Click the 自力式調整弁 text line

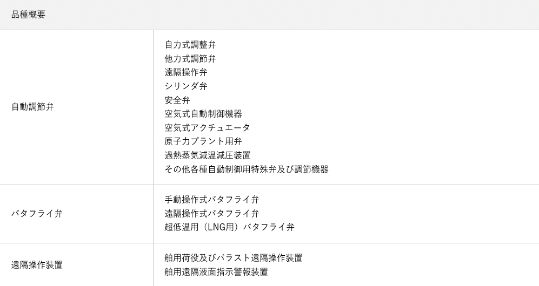pyautogui.click(x=190, y=45)
